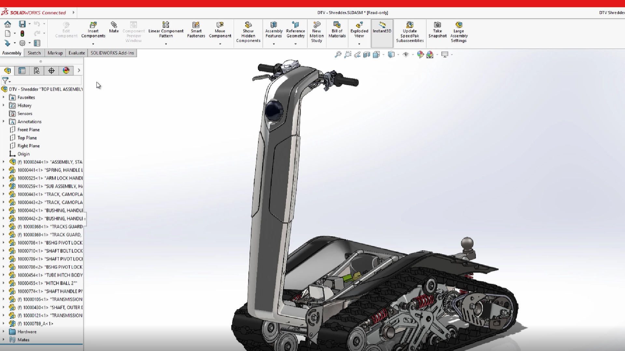Click Zoom to Fit magnifier icon
625x351 pixels.
(338, 55)
